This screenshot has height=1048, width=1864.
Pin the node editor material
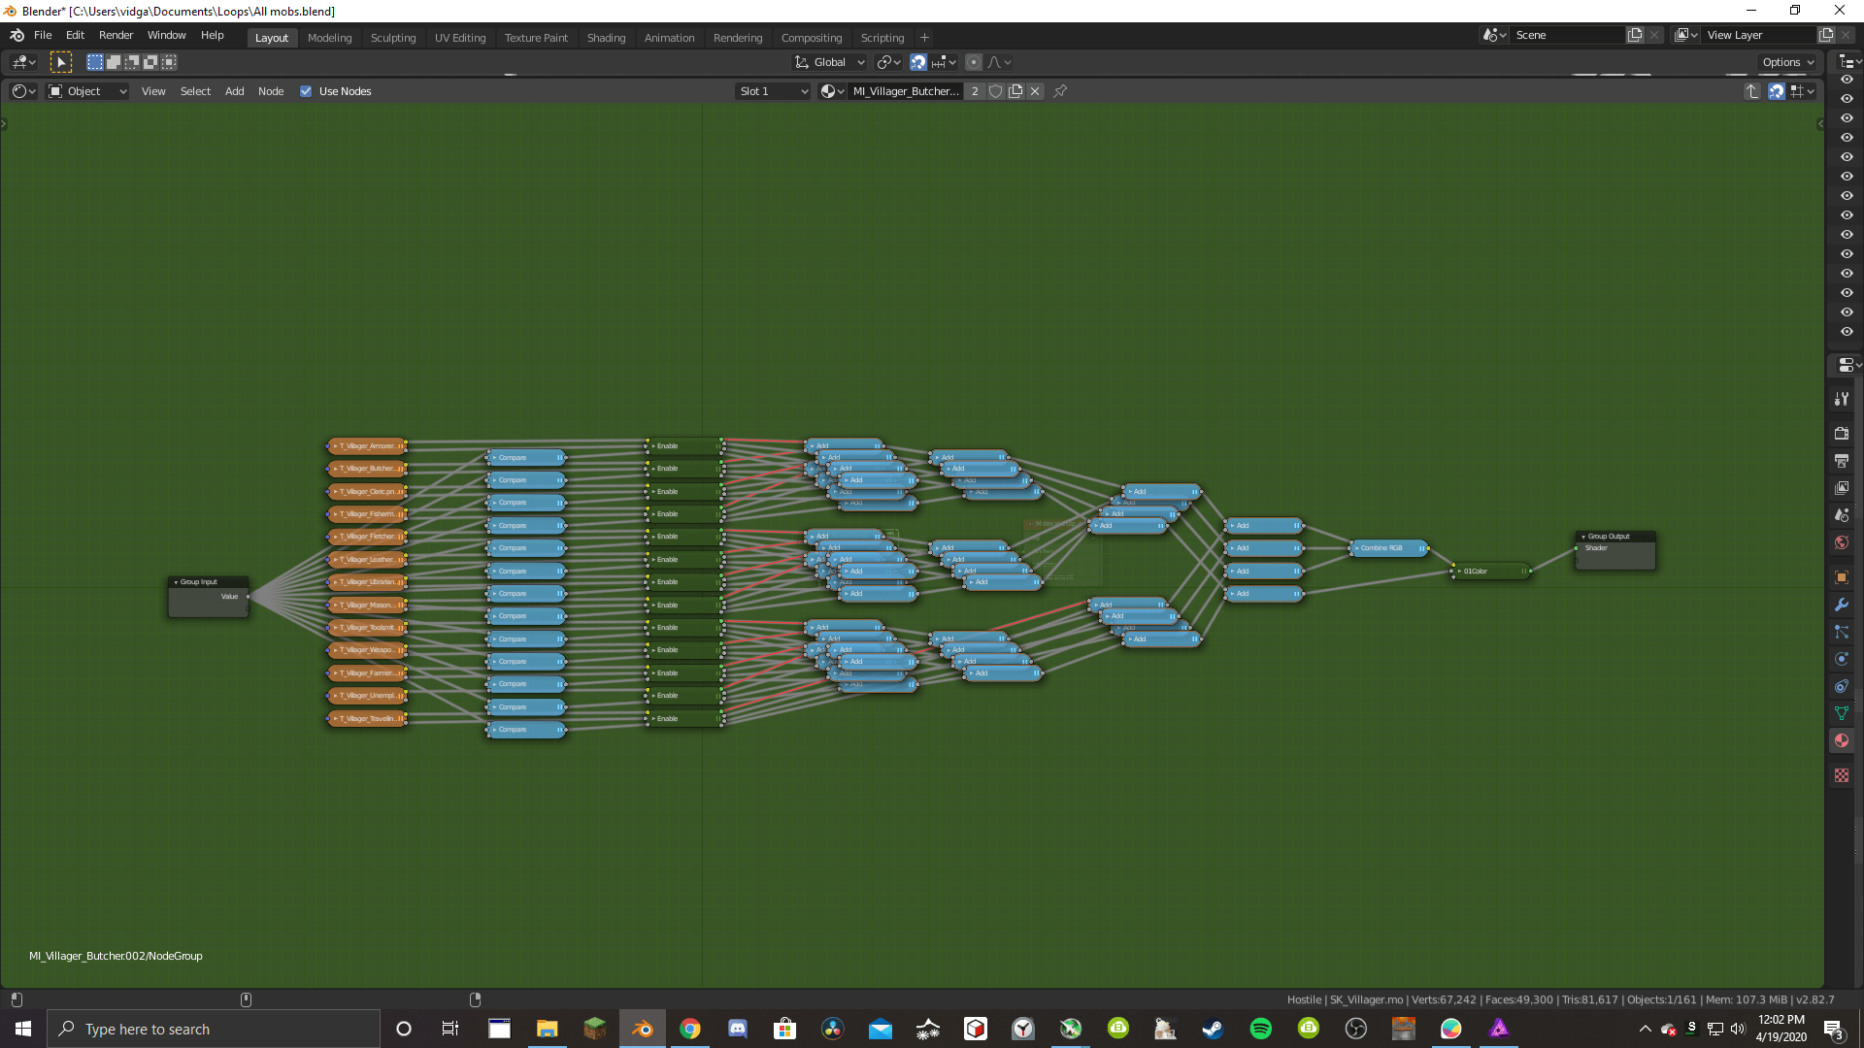1060,91
